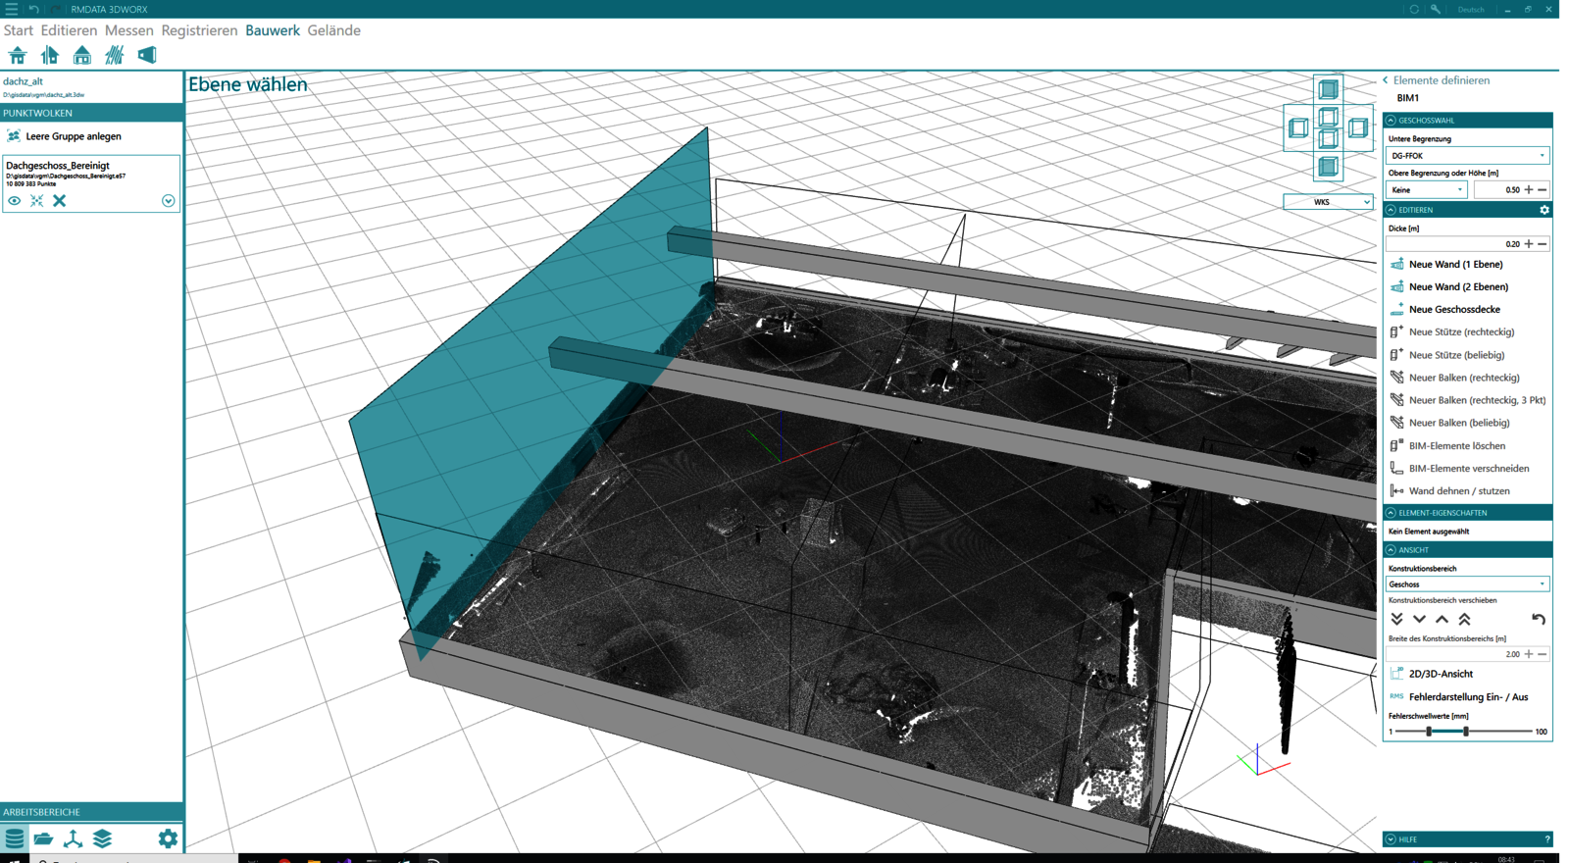
Task: Increase Dicke value with plus
Action: (x=1529, y=244)
